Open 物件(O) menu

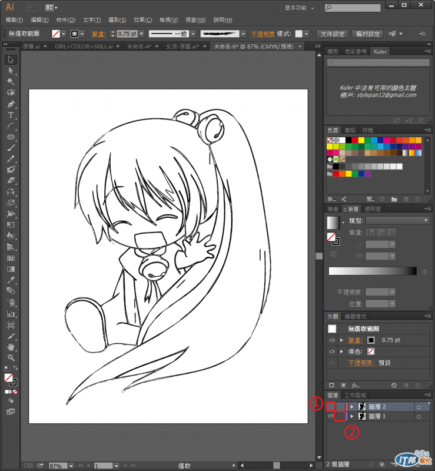coord(65,20)
